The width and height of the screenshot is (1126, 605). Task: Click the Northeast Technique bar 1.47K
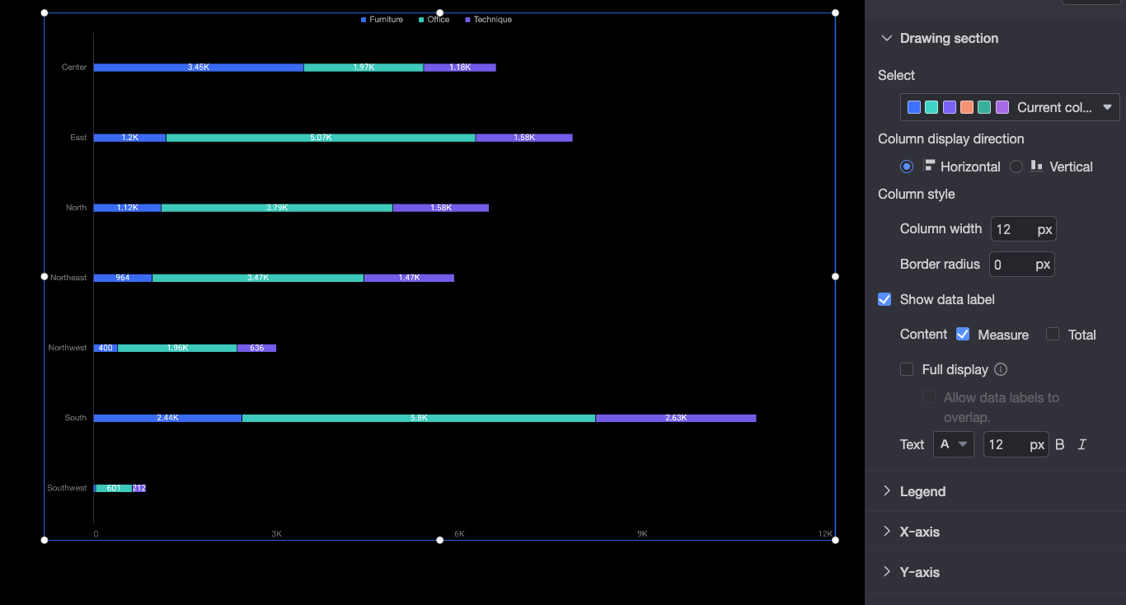(x=409, y=278)
